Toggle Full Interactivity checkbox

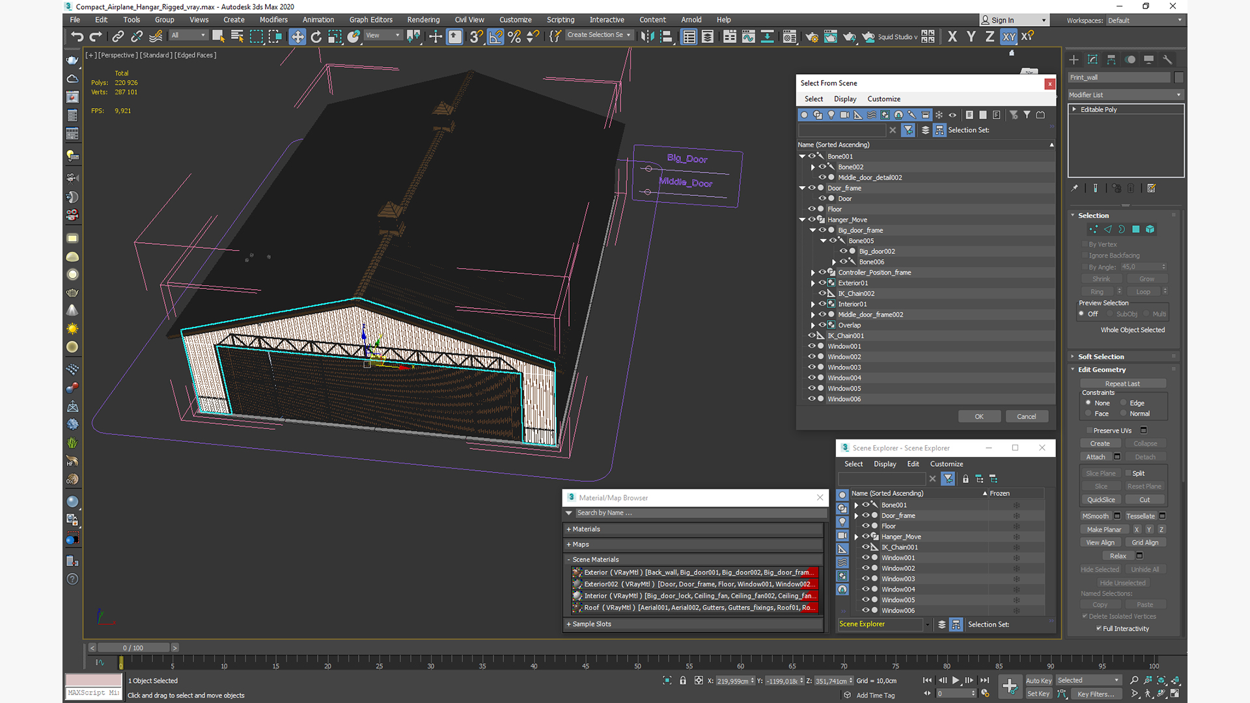[1099, 629]
